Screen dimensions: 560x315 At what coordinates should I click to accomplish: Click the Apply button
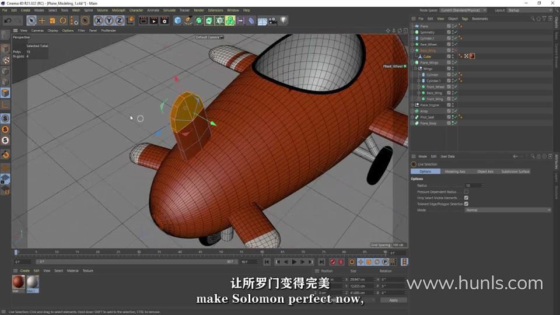point(393,300)
